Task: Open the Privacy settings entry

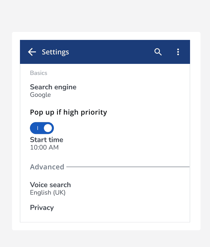Action: (42, 208)
